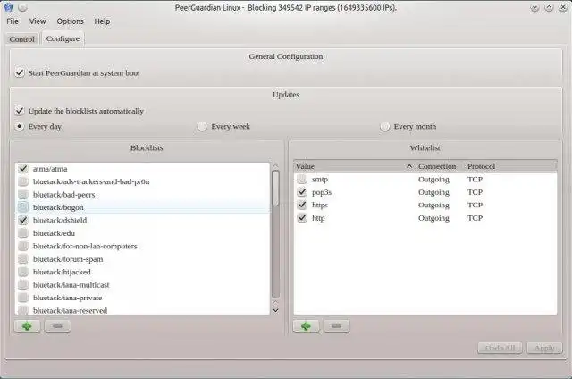Uncheck the bluetack/dshield blocklist

[x=23, y=220]
